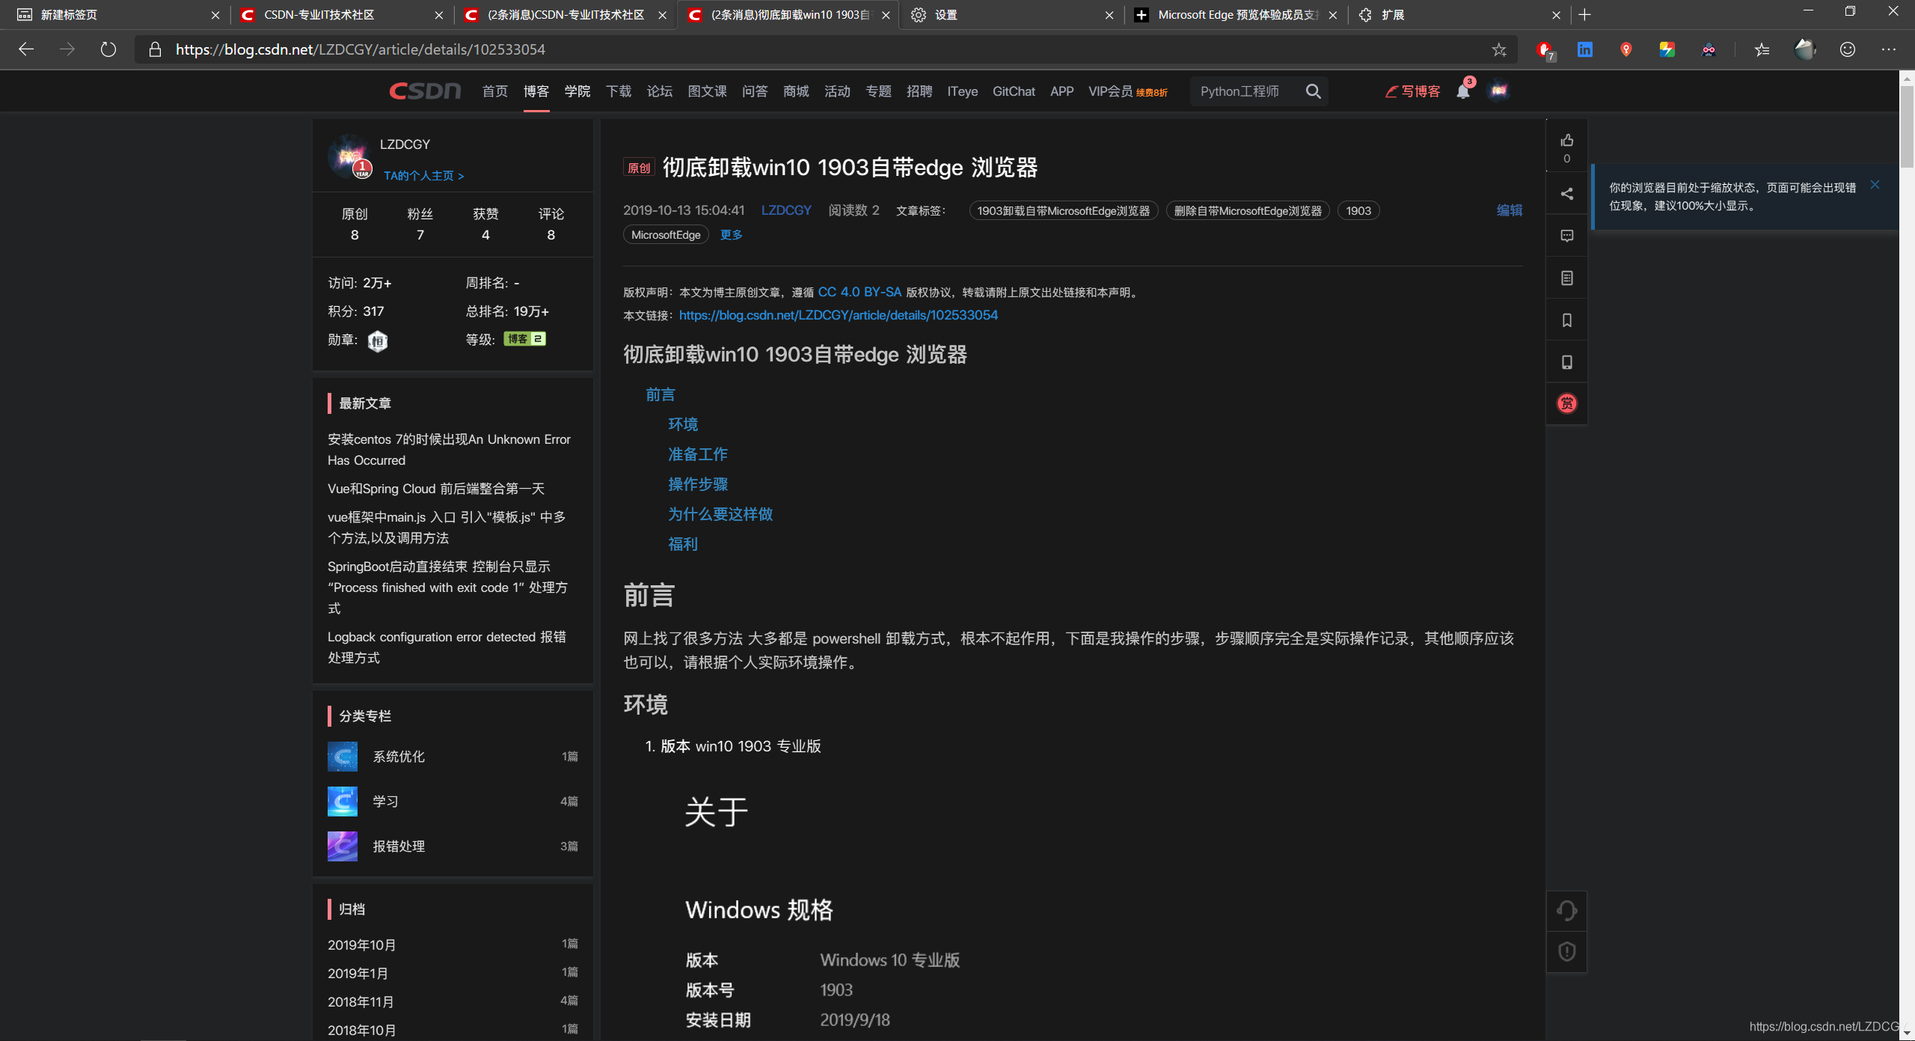Image resolution: width=1915 pixels, height=1041 pixels.
Task: Jump to 操作步骤 in table of contents
Action: click(x=697, y=484)
